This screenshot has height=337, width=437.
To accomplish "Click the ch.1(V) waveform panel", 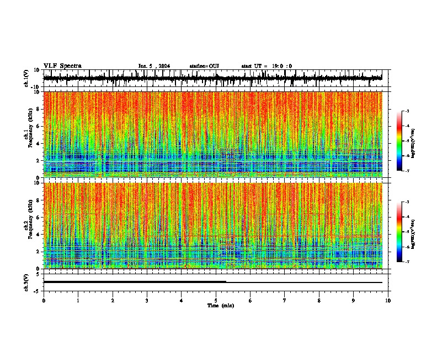I will point(216,78).
